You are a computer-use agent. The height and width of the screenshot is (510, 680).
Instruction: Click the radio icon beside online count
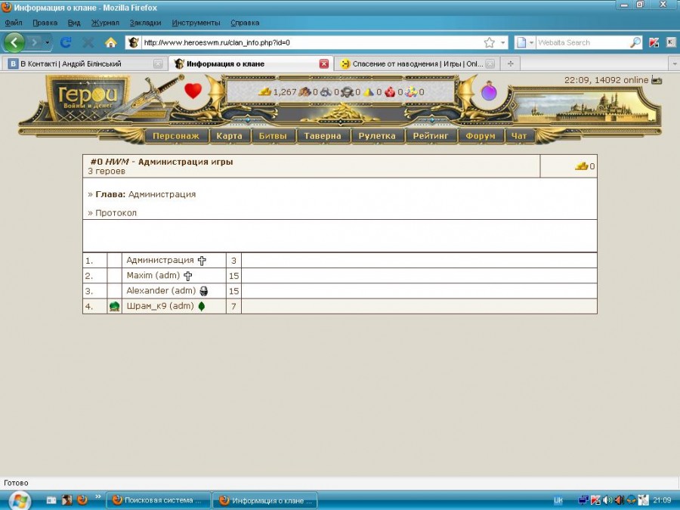(x=657, y=80)
